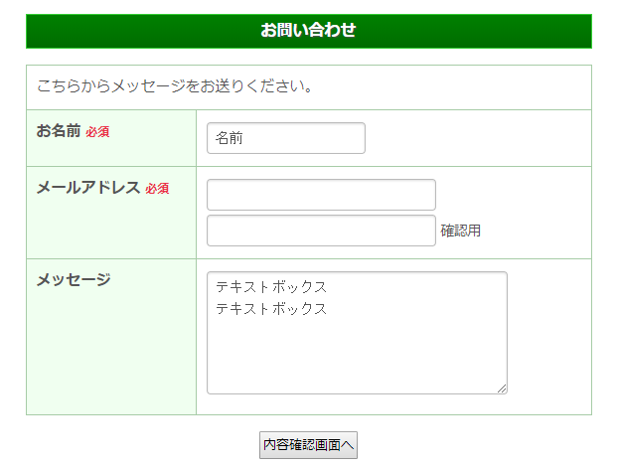Click the 名前 text inside name field
Screen dimensions: 618x466
[229, 138]
